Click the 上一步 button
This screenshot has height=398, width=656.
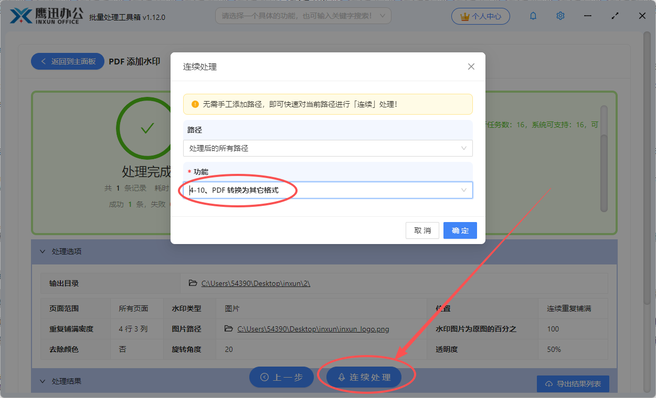pyautogui.click(x=281, y=377)
